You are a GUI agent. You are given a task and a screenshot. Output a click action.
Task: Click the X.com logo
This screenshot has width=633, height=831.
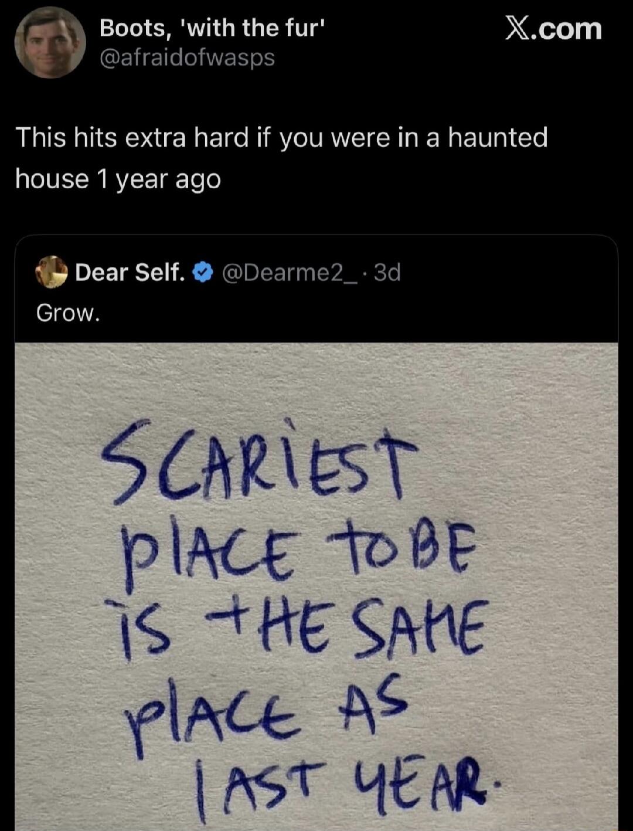point(553,29)
